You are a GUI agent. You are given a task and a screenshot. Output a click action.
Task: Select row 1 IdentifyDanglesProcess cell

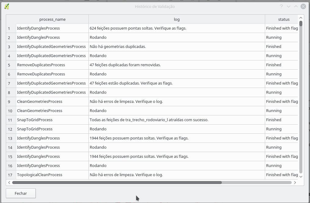[52, 28]
